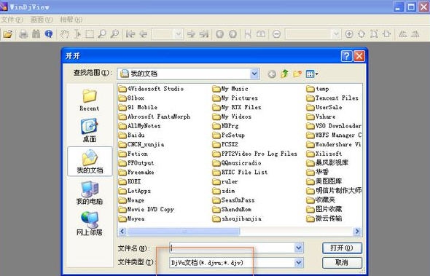430x276 pixels.
Task: Select the My Music folder
Action: tap(230, 89)
